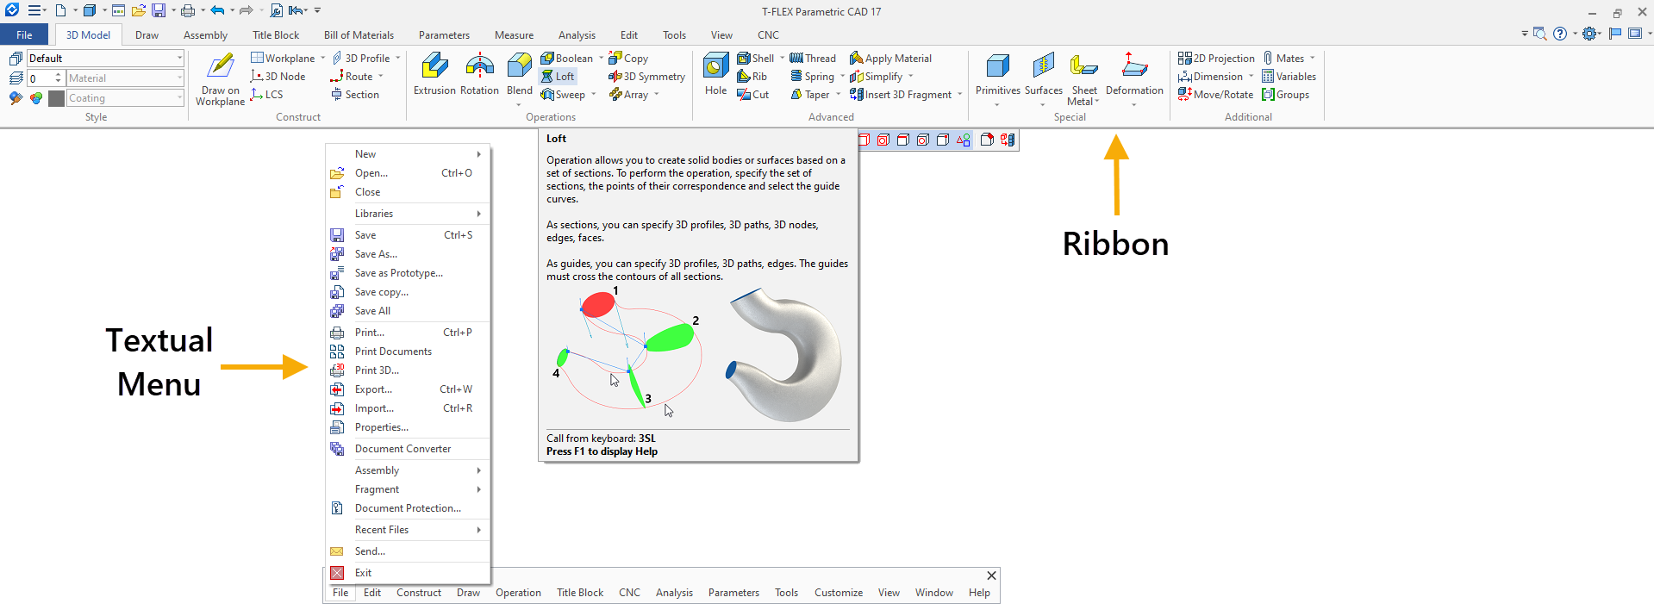Click the LCS tool
The width and height of the screenshot is (1654, 616).
(266, 95)
